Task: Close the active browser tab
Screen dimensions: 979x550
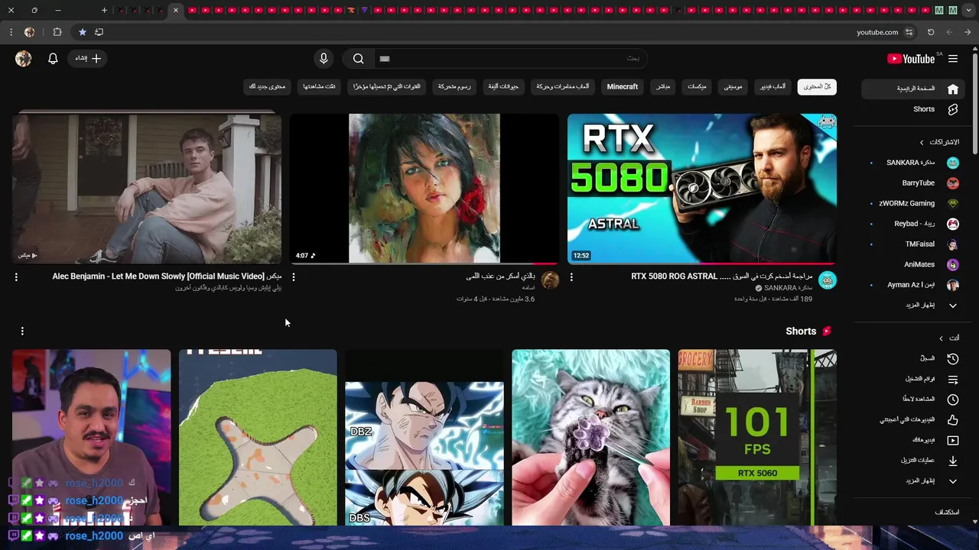Action: (175, 10)
